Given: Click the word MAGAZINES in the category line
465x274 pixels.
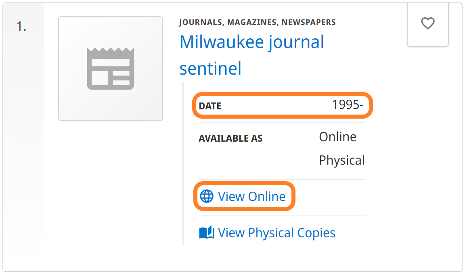Looking at the screenshot, I should click(x=252, y=22).
